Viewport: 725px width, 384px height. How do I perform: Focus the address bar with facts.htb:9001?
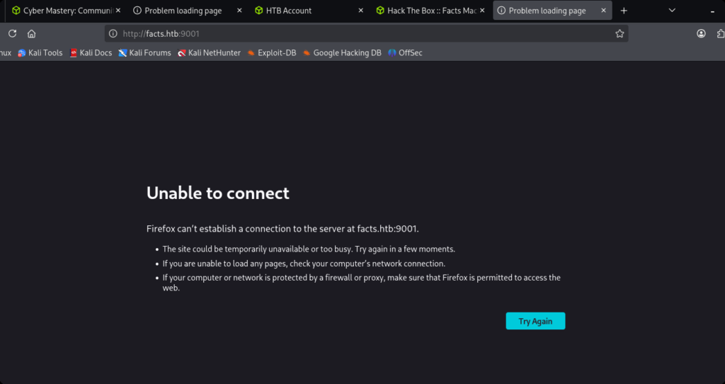click(354, 33)
